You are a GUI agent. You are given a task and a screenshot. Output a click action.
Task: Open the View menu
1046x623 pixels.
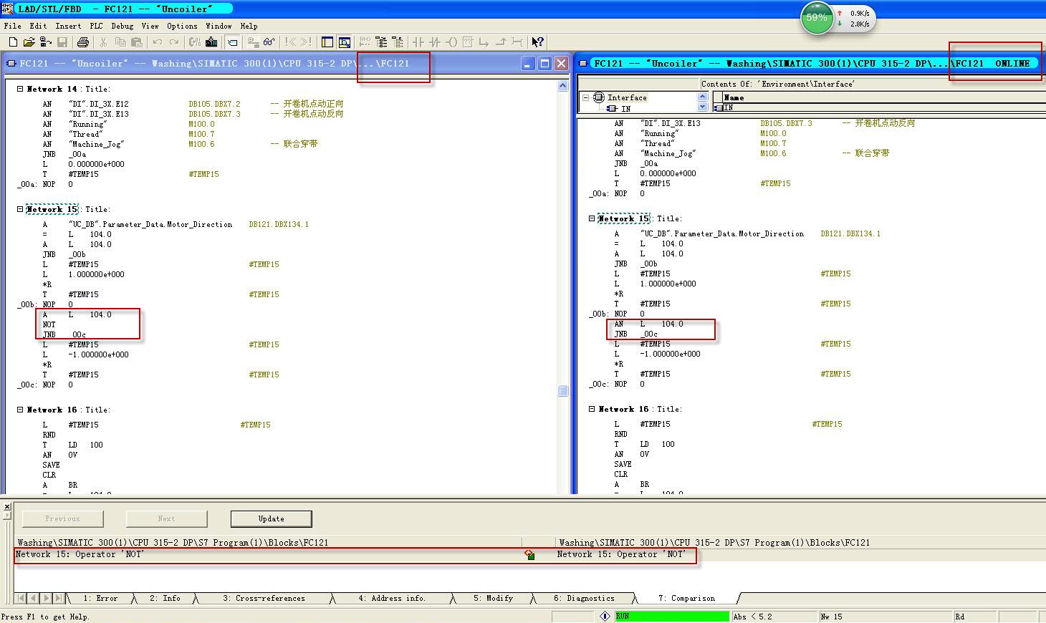tap(150, 26)
